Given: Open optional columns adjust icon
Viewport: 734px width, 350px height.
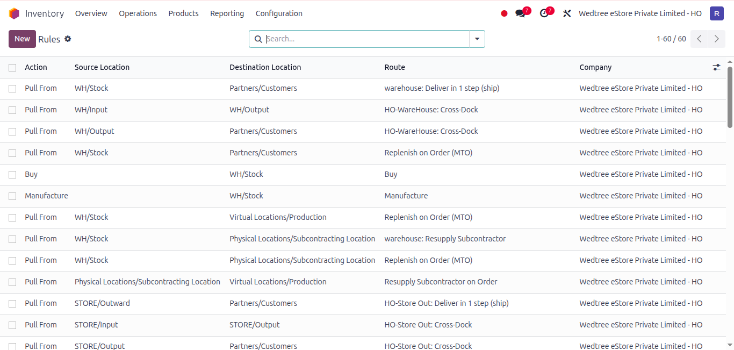Looking at the screenshot, I should point(716,67).
